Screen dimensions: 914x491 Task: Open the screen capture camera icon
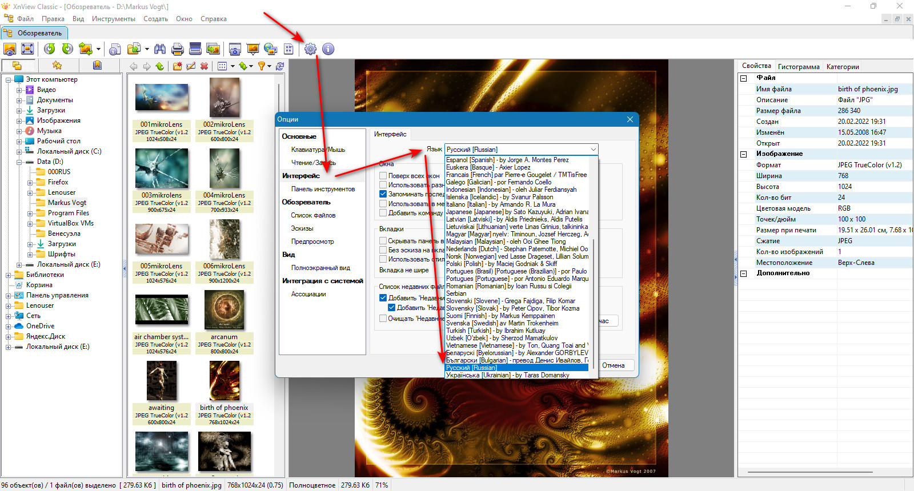235,49
